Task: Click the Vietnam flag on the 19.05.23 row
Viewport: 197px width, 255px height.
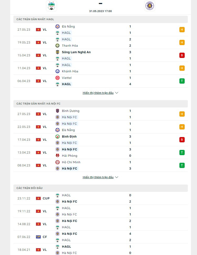Action: (x=38, y=42)
